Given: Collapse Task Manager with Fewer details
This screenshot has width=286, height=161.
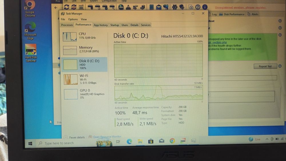Looking at the screenshot, I should click(75, 137).
